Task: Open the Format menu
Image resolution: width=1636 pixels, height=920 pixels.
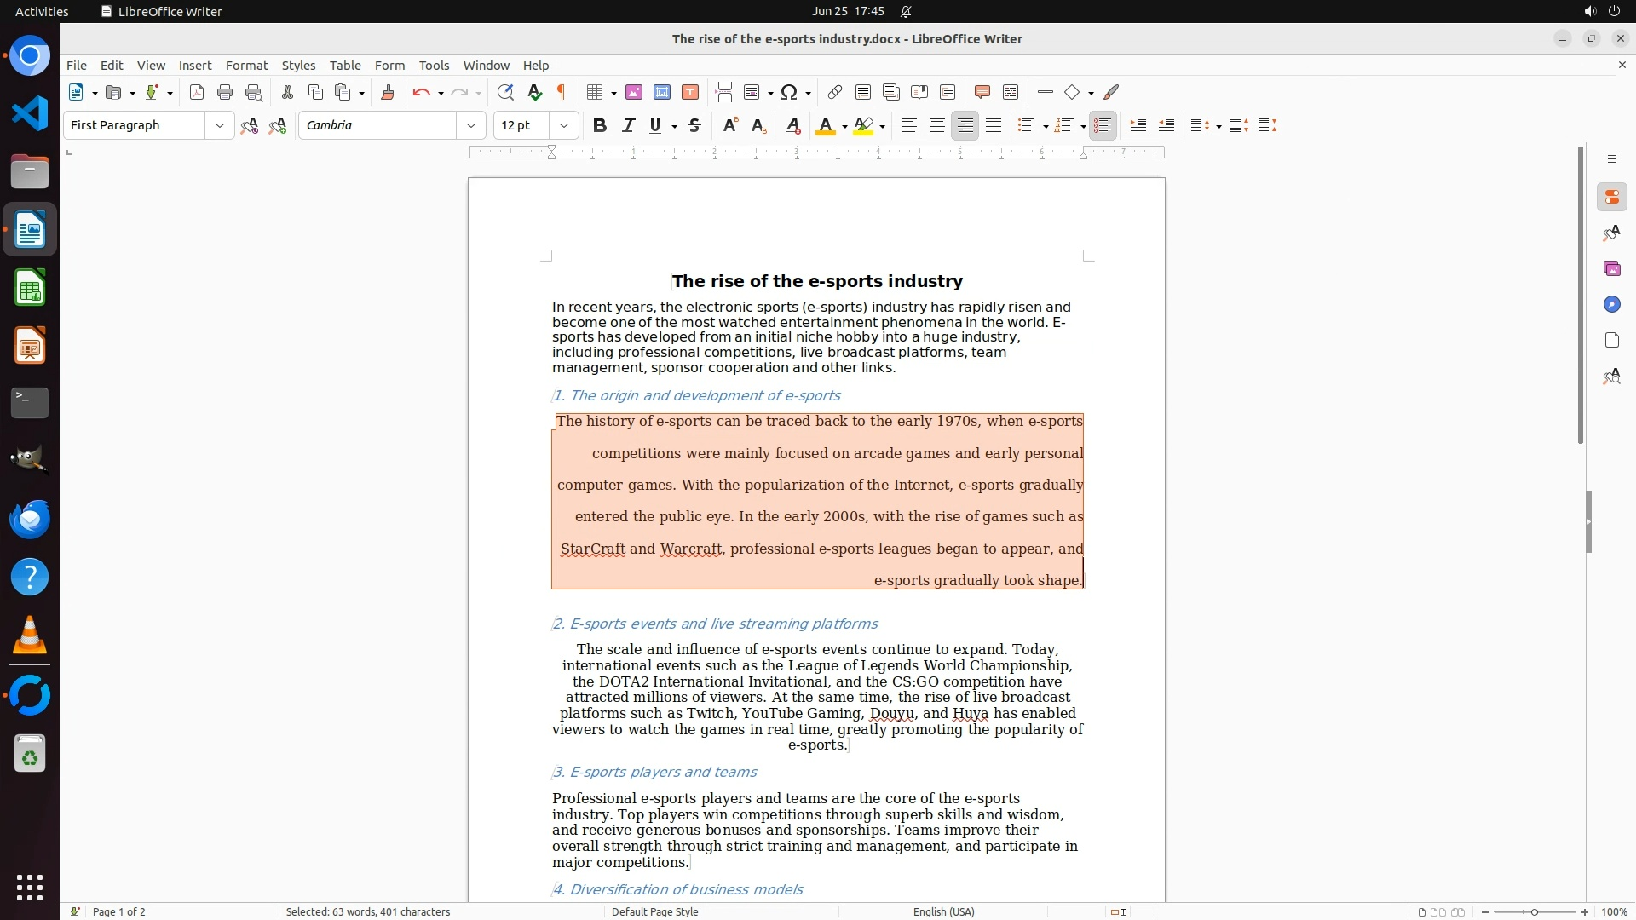Action: [x=246, y=65]
